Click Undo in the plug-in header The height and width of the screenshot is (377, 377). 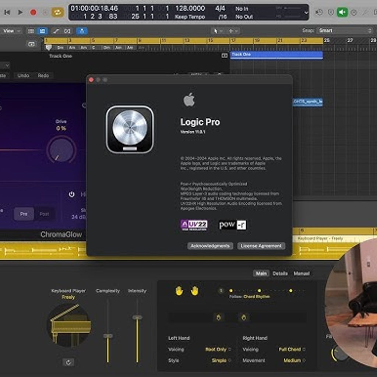[23, 75]
